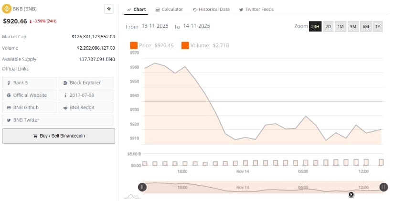Open the Twitter Feeds tab
The height and width of the screenshot is (201, 394).
256,9
